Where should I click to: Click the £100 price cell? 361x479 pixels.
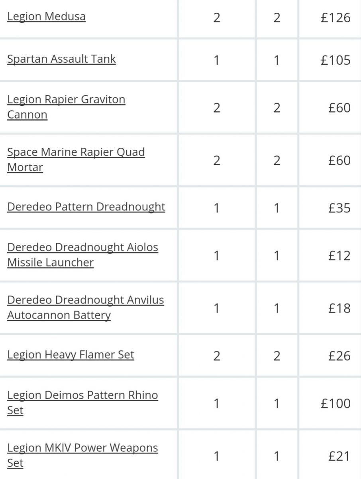coord(335,403)
